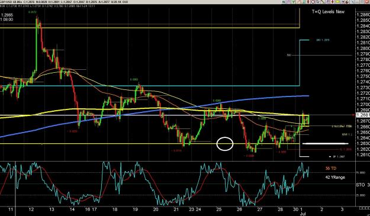Screen dimensions: 370x216
Task: Click the '56 TD' indicator label
Action: tap(331, 169)
